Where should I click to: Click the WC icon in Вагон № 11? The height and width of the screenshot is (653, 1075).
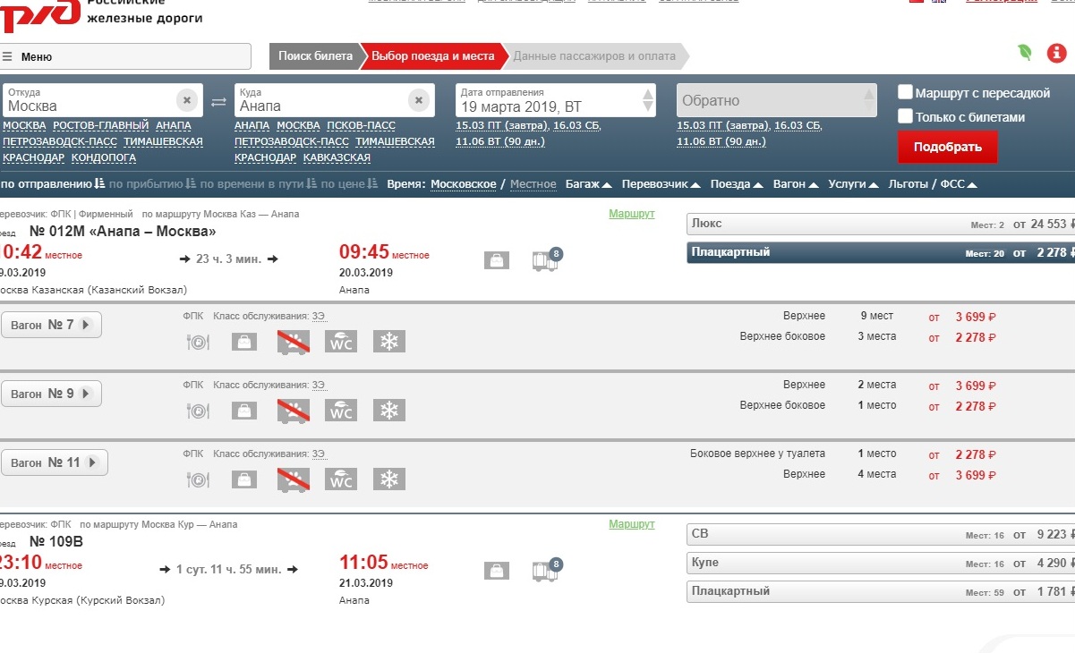(x=341, y=479)
